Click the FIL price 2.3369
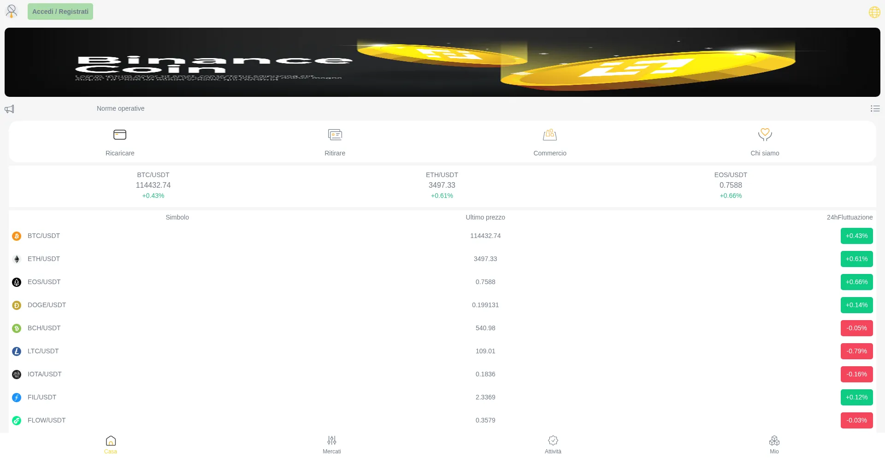885x458 pixels. coord(485,397)
